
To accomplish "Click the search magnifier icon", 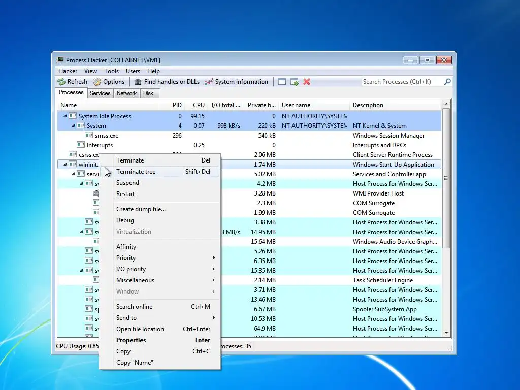I will pyautogui.click(x=447, y=82).
